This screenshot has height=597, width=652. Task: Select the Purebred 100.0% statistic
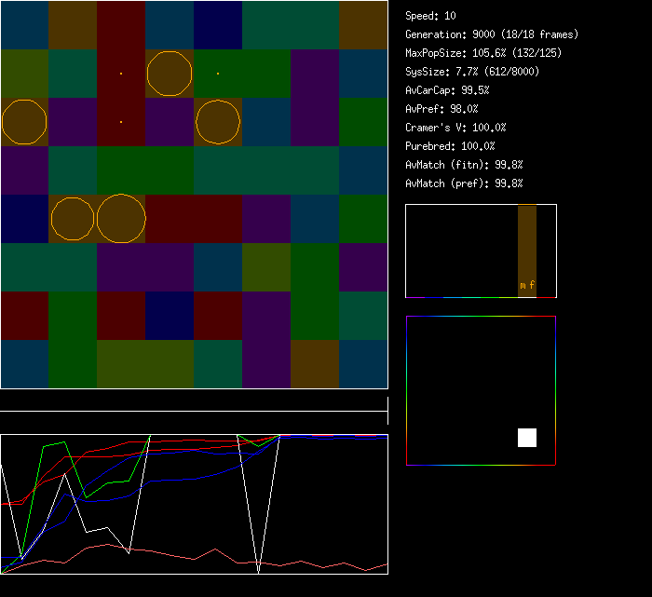[450, 146]
